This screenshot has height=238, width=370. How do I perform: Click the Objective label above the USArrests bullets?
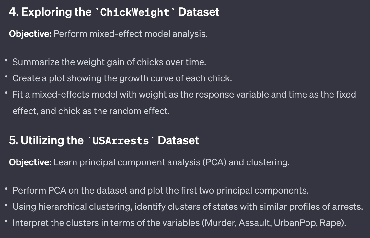[x=30, y=162]
